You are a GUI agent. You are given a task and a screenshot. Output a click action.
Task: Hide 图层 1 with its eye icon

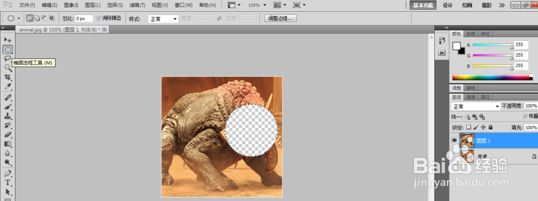click(x=454, y=141)
